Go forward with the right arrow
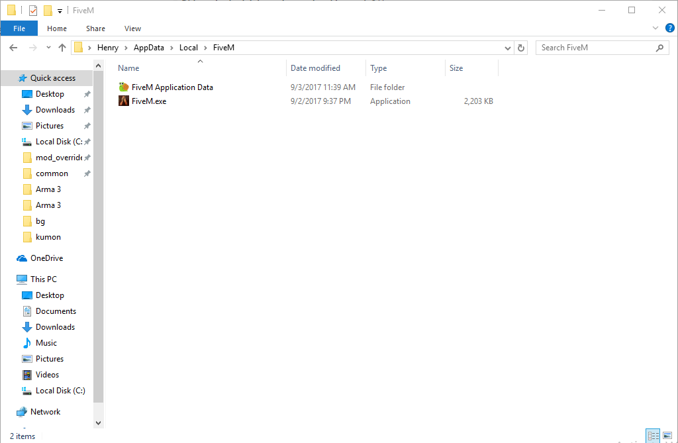This screenshot has width=678, height=443. 33,48
